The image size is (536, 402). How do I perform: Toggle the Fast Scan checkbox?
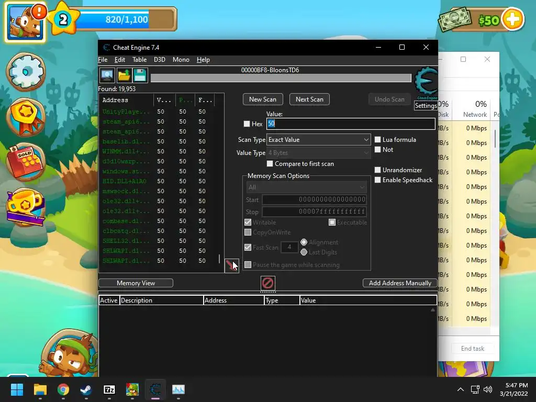tap(248, 247)
